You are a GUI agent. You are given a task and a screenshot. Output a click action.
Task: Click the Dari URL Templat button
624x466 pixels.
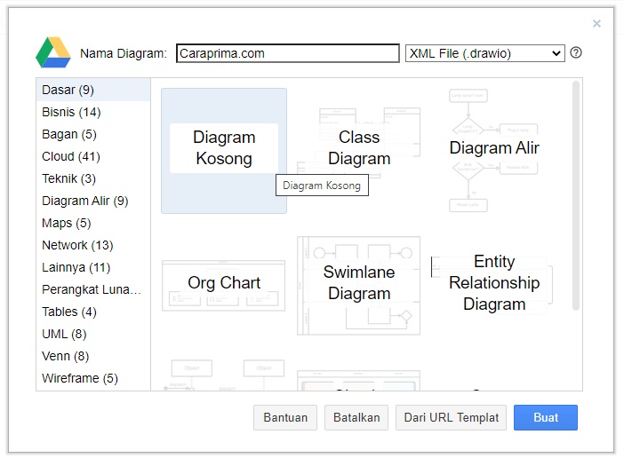(452, 417)
